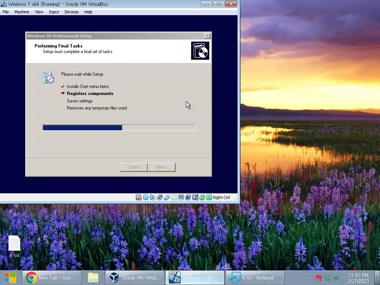Click the volume speaker tray icon

tap(336, 278)
